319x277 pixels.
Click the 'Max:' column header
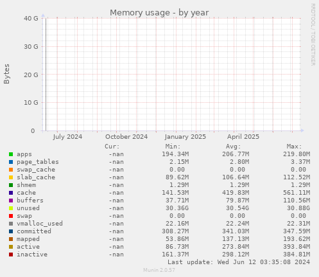[x=294, y=147]
